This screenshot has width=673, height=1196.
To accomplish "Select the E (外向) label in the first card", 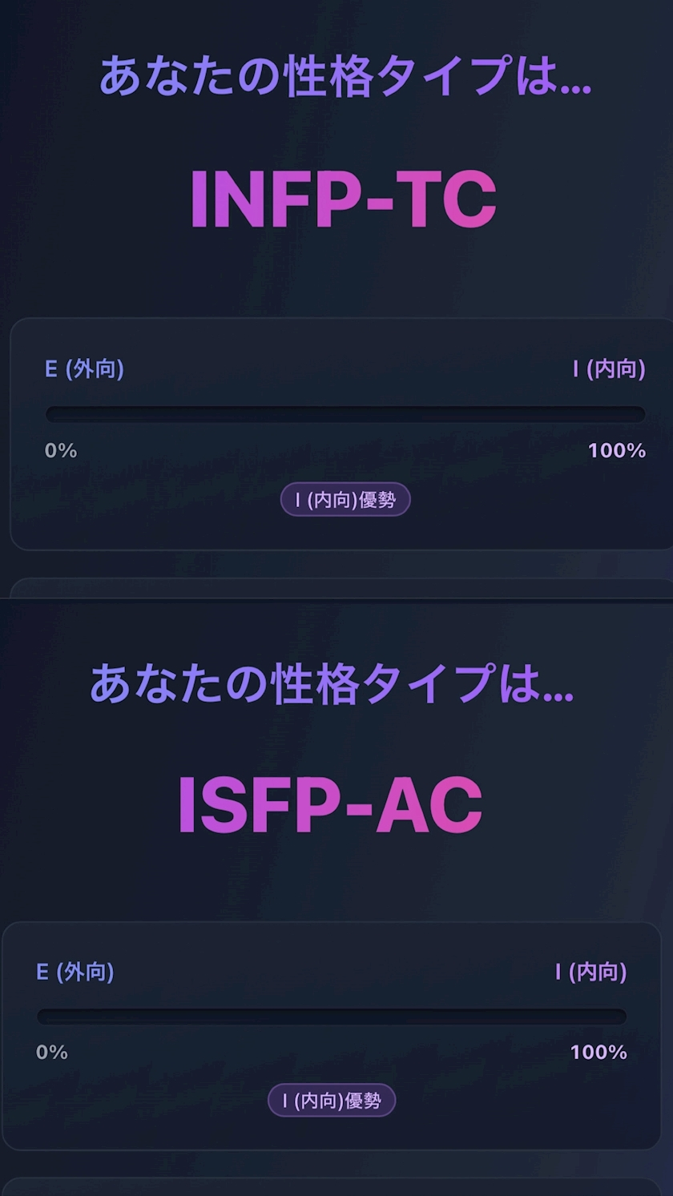I will click(x=81, y=369).
